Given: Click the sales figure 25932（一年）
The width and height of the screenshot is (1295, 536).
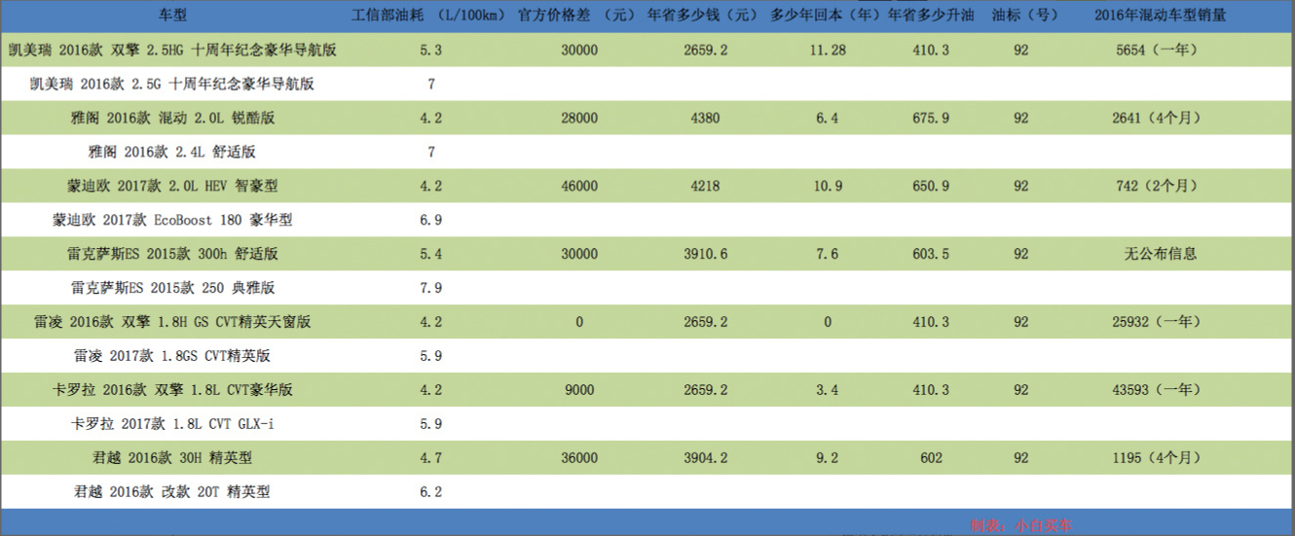Looking at the screenshot, I should [x=1159, y=322].
